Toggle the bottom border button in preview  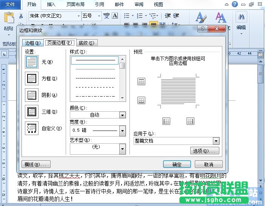coord(141,100)
